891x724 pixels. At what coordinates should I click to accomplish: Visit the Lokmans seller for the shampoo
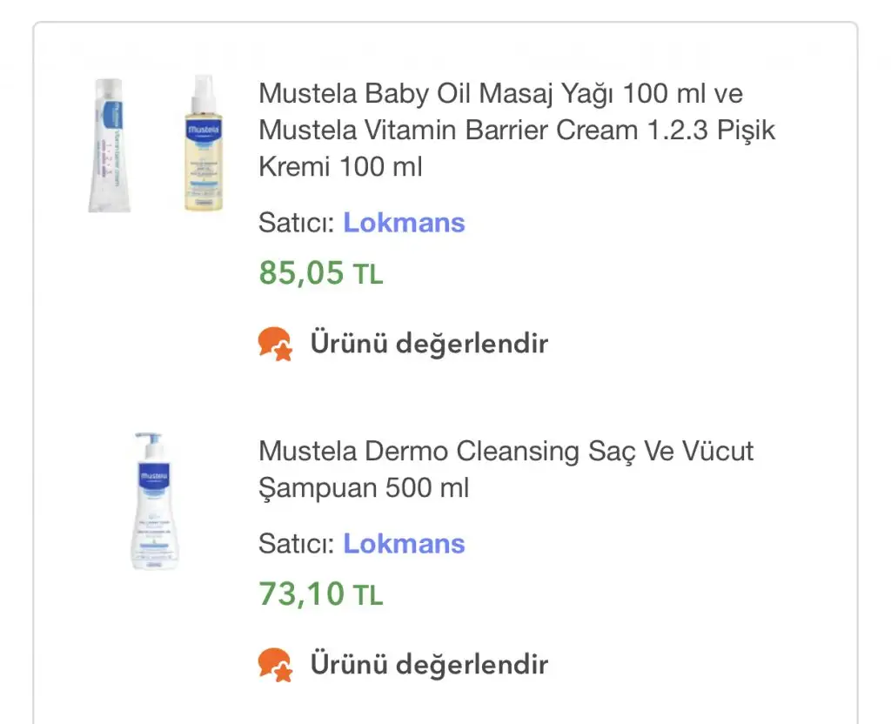[x=404, y=544]
